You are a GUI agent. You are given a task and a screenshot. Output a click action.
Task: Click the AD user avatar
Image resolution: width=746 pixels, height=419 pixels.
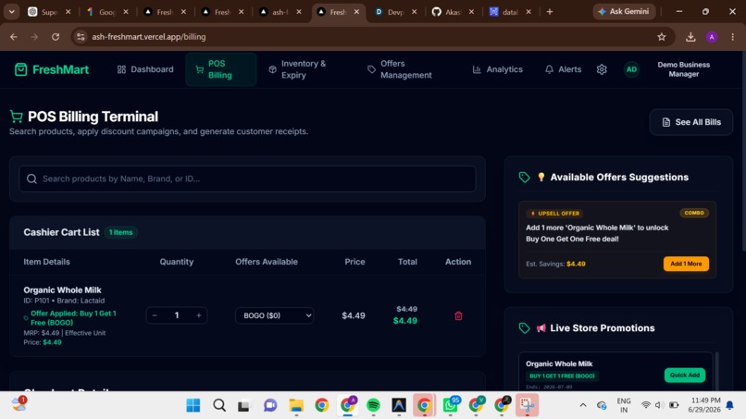point(631,69)
